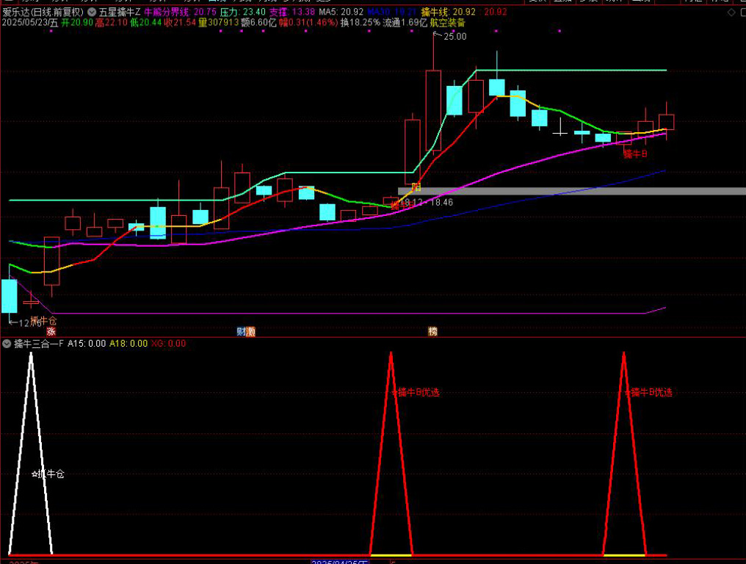Select the highlighted date on the time axis
This screenshot has height=564, width=746.
[x=338, y=563]
